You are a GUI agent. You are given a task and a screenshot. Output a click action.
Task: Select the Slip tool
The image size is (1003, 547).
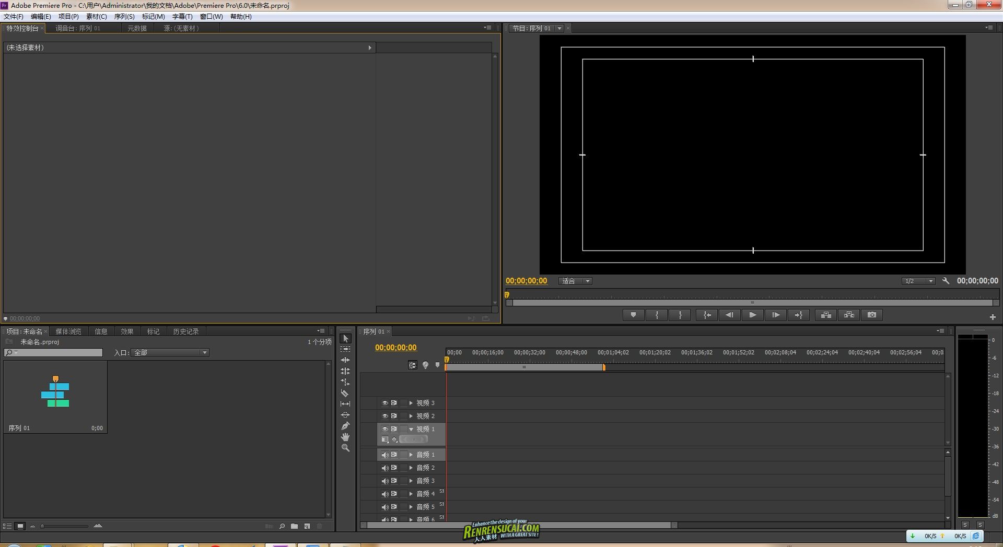pyautogui.click(x=345, y=404)
